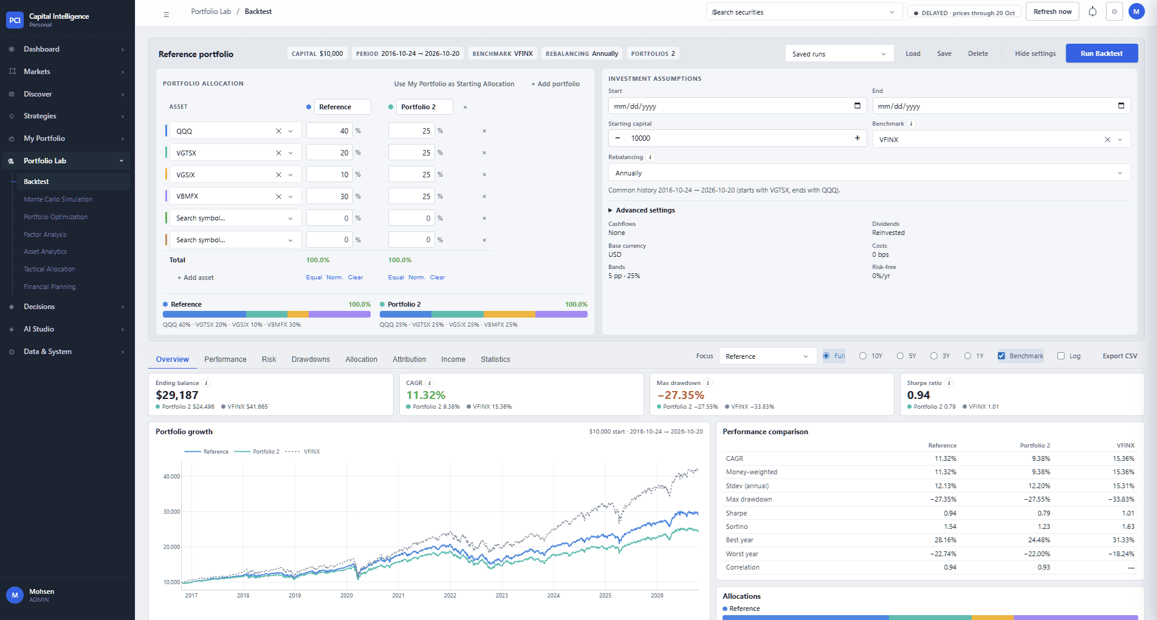
Task: Click the Refresh now button
Action: (x=1052, y=12)
